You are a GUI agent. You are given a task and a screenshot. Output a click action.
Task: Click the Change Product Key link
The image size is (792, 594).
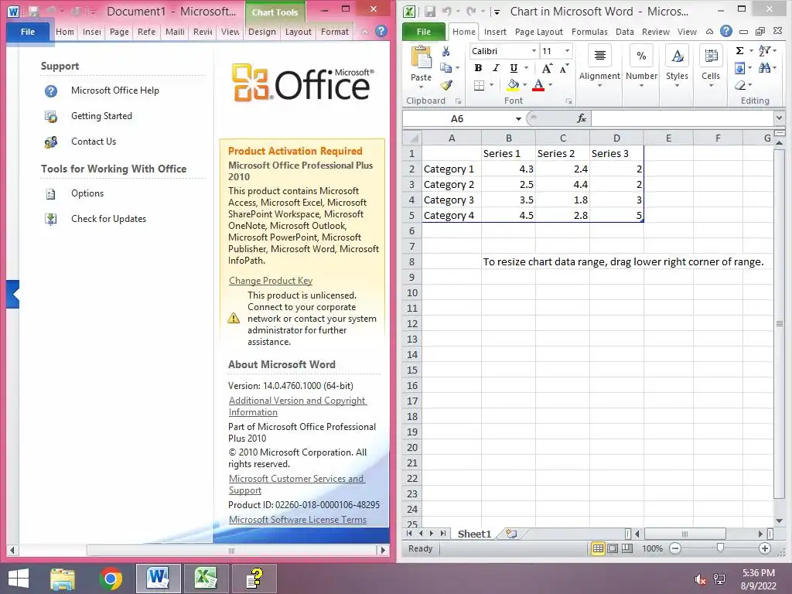pos(271,280)
